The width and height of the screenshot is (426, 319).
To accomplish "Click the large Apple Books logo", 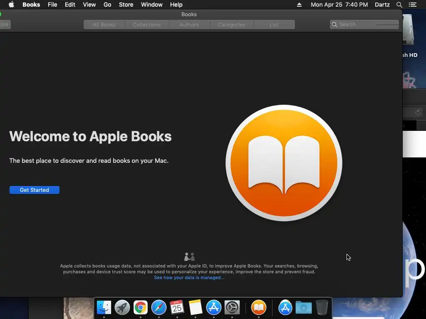I will [284, 163].
